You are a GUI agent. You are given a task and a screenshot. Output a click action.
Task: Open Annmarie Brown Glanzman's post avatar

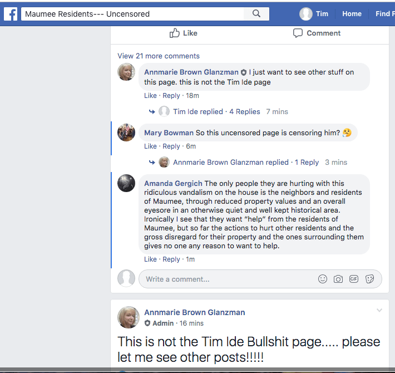pyautogui.click(x=128, y=317)
